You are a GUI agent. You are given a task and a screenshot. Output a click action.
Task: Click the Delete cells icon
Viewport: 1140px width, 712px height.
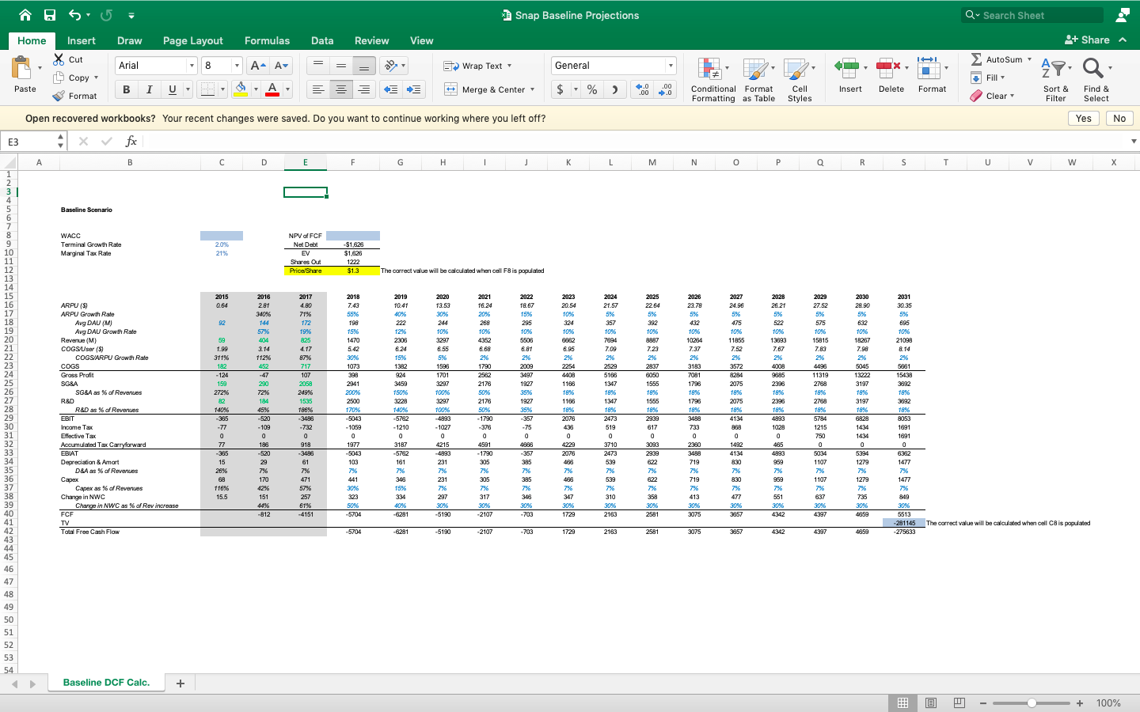point(889,68)
